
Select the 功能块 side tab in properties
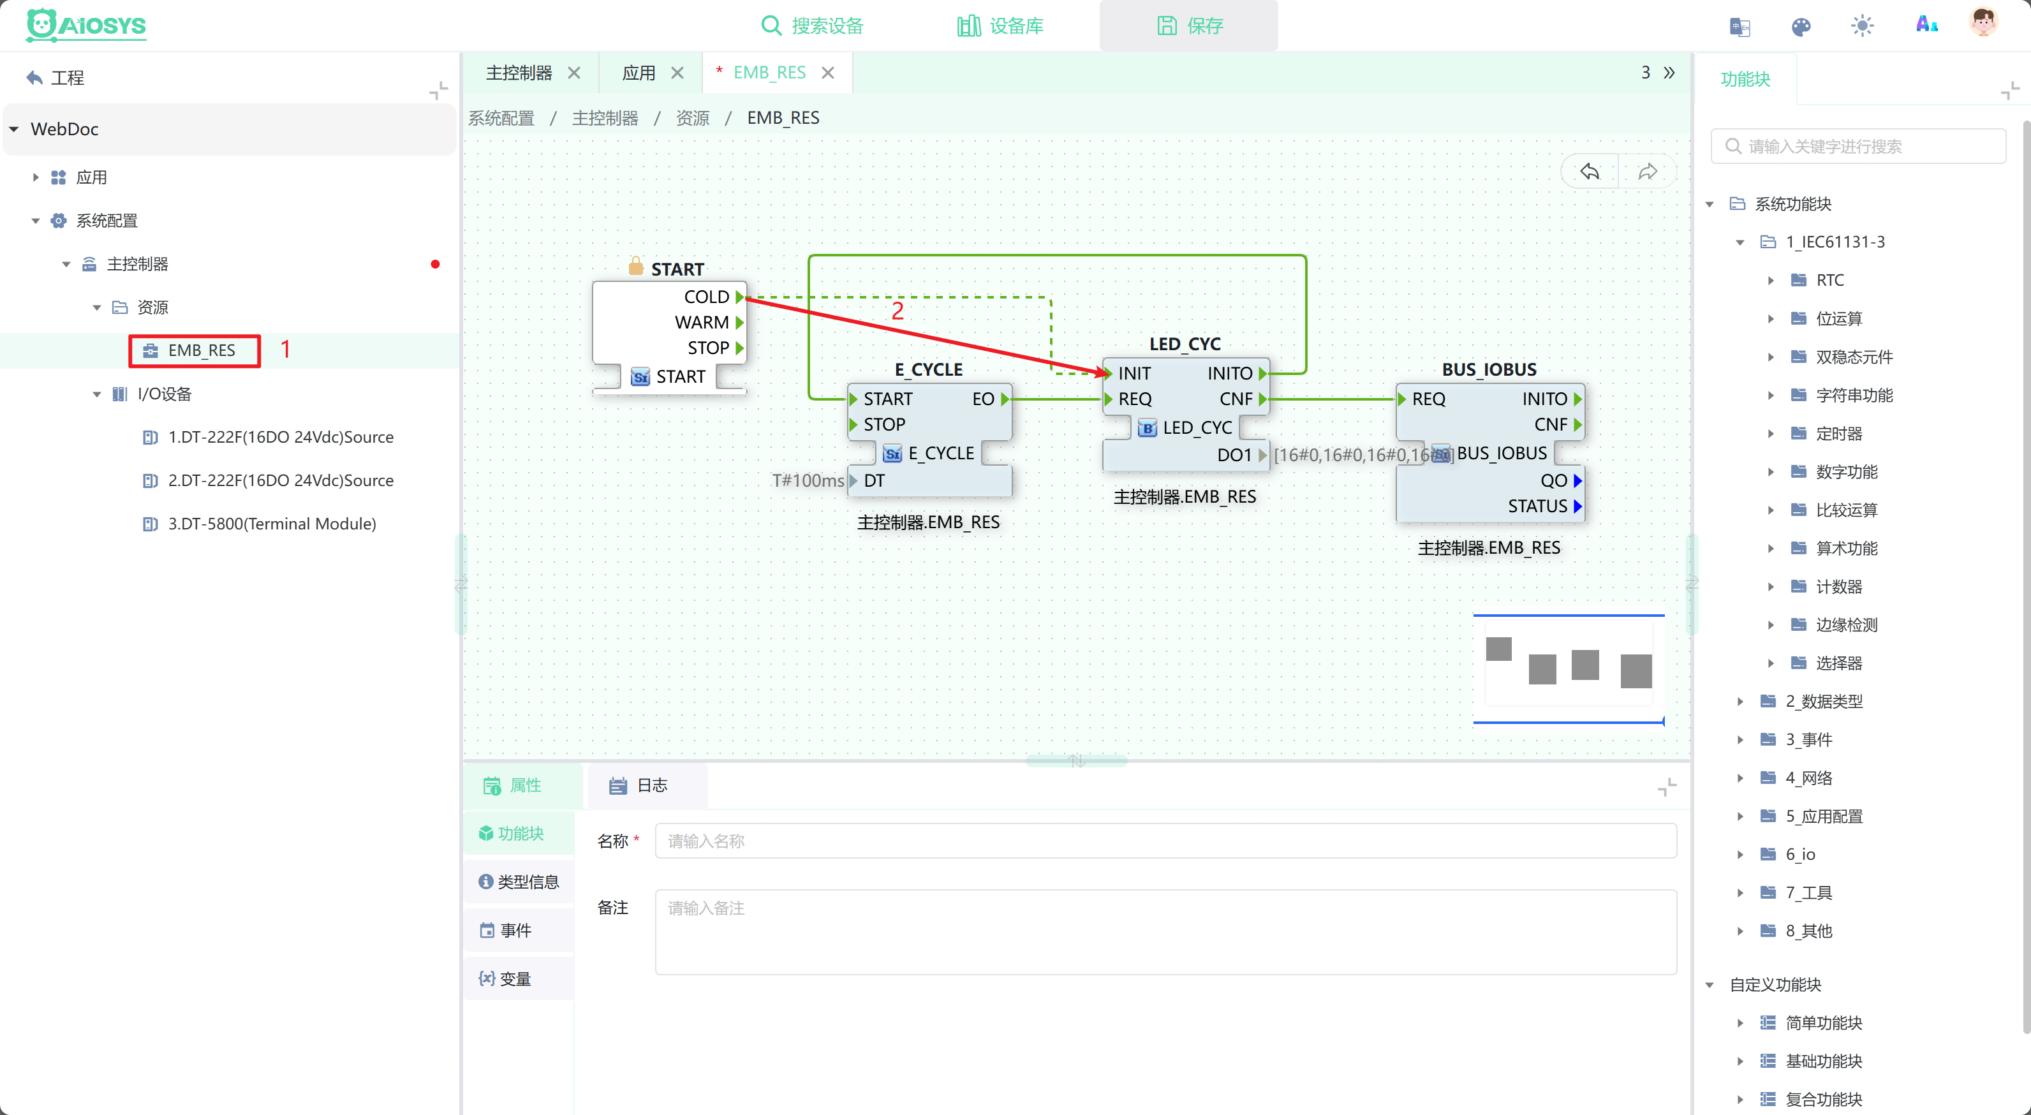tap(520, 834)
